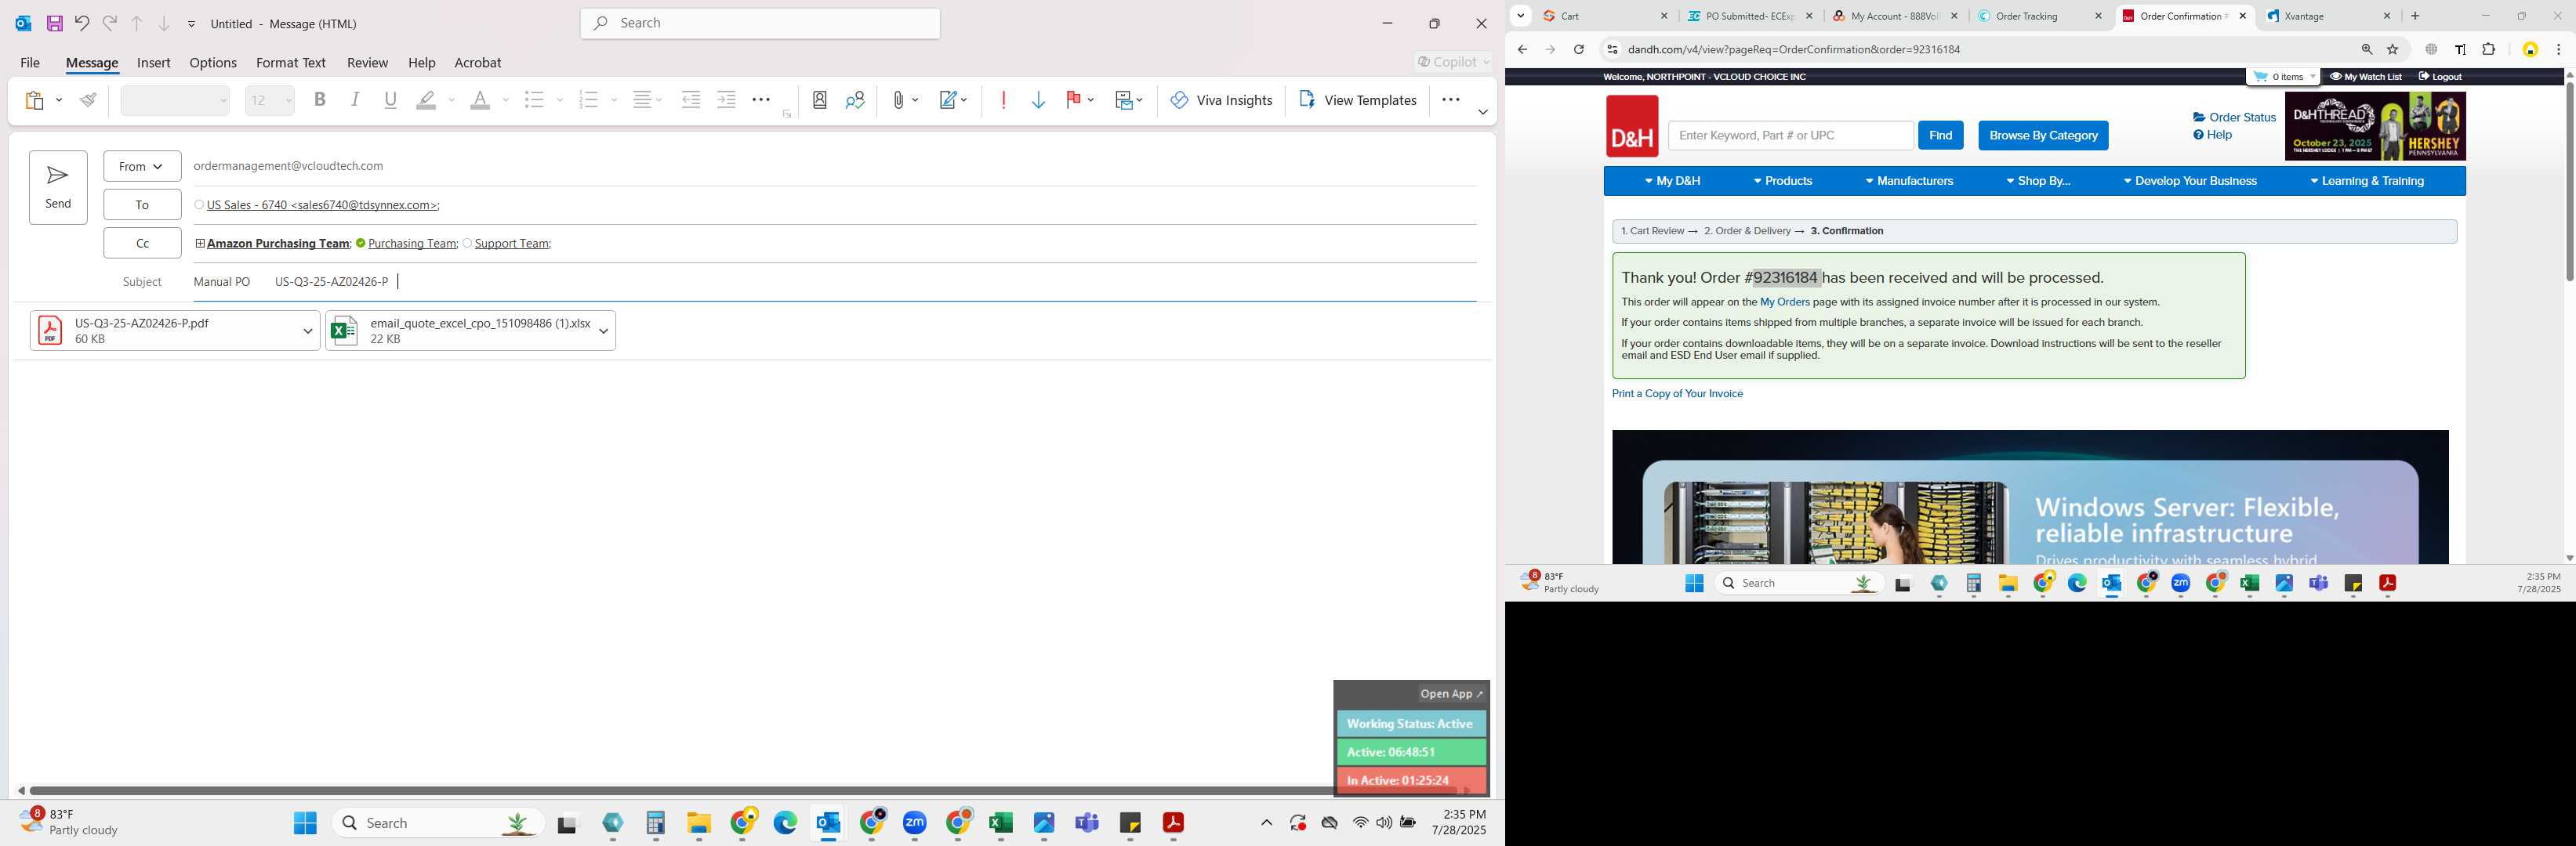This screenshot has width=2576, height=846.
Task: Click Browse By Category button
Action: [x=2043, y=135]
